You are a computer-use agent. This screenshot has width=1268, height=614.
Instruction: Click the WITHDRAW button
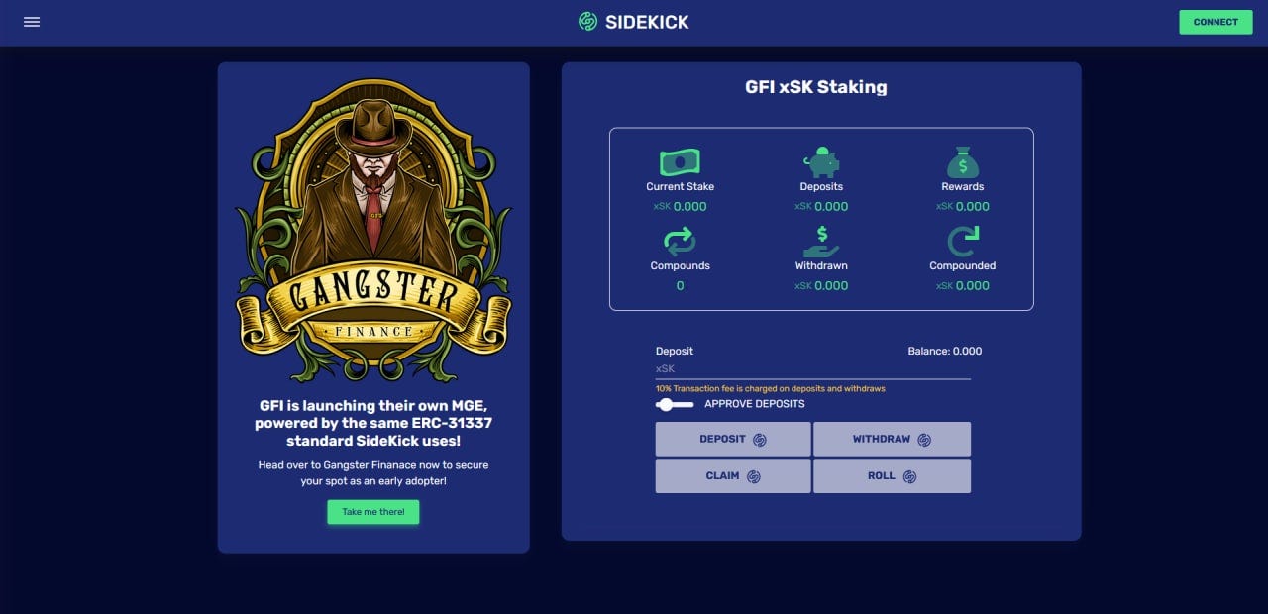[892, 439]
